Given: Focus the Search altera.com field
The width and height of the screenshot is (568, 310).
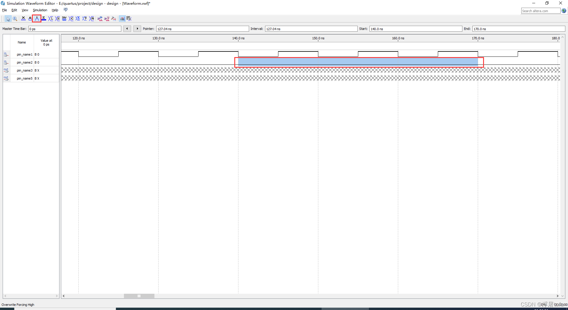Looking at the screenshot, I should [x=541, y=11].
